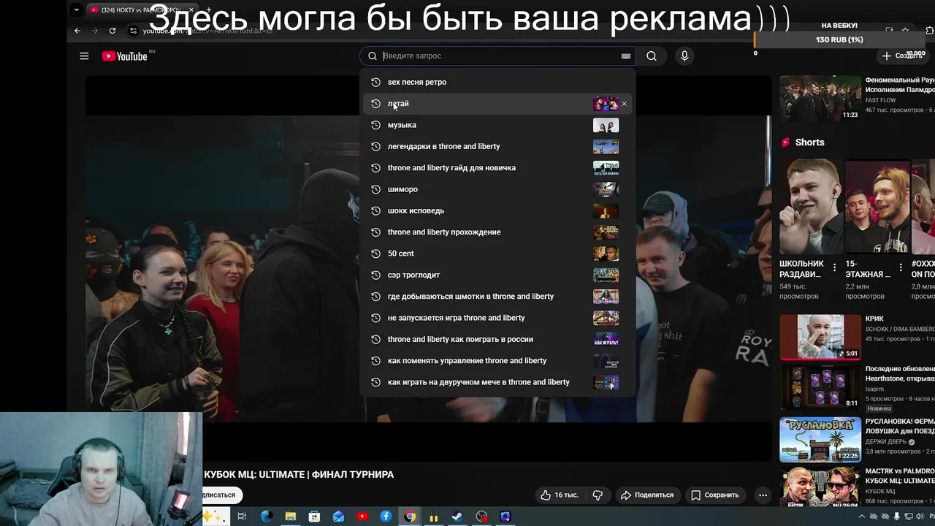Pick "throne and liberty как поиграть в россии"
935x526 pixels.
tap(497, 339)
